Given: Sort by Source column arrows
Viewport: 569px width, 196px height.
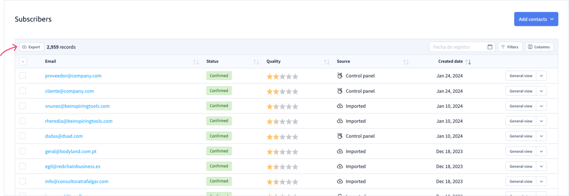Looking at the screenshot, I should (x=406, y=62).
